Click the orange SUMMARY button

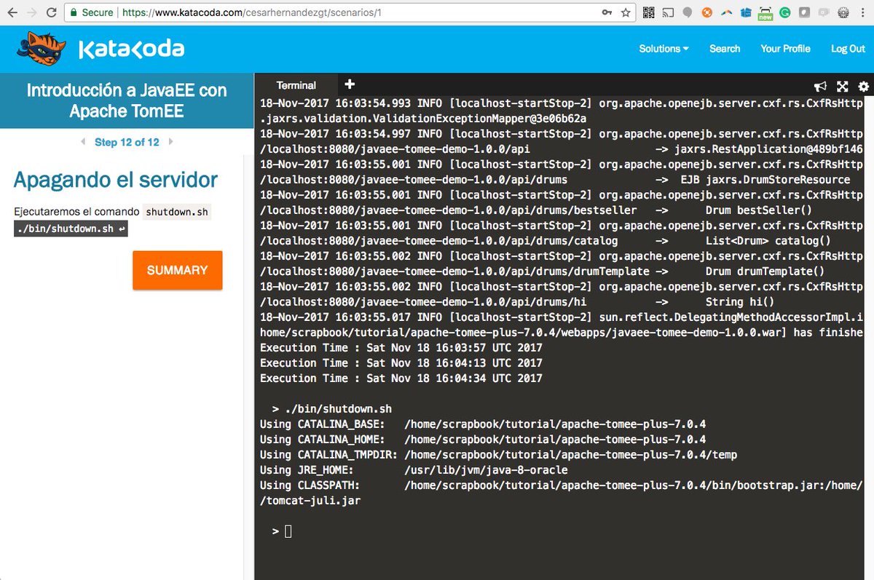click(x=178, y=270)
